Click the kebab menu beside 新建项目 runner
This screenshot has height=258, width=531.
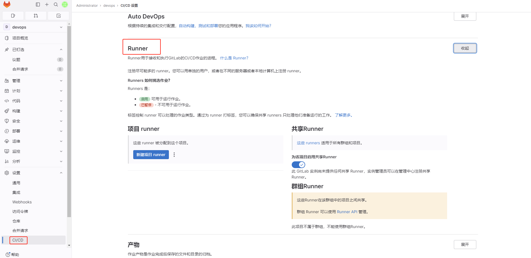[x=174, y=155]
